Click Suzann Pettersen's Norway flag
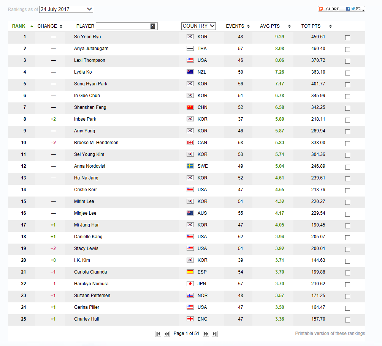Screen dimensions: 382x346 pos(190,296)
